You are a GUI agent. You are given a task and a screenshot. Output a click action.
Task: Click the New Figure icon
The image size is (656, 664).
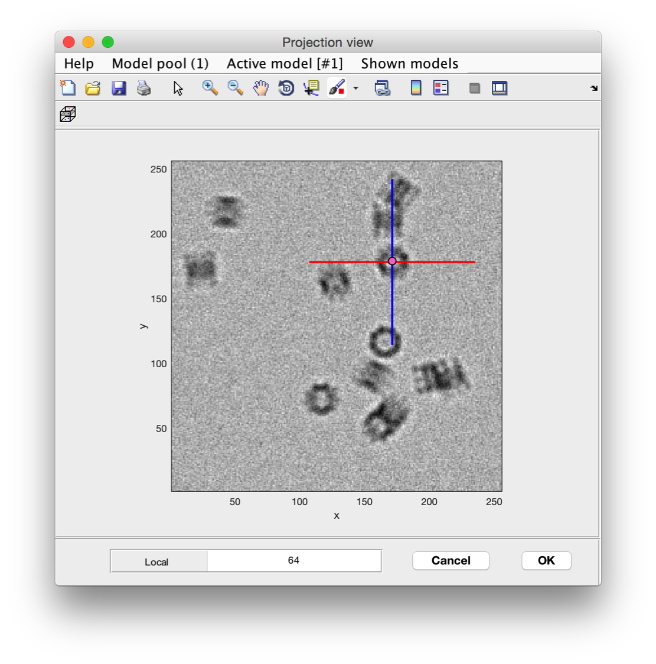pyautogui.click(x=68, y=88)
